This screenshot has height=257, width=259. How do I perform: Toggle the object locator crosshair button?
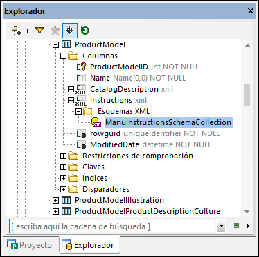(x=70, y=31)
